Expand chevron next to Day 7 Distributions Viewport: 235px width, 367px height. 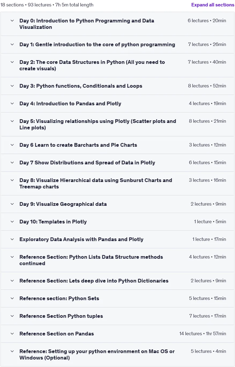(x=12, y=163)
